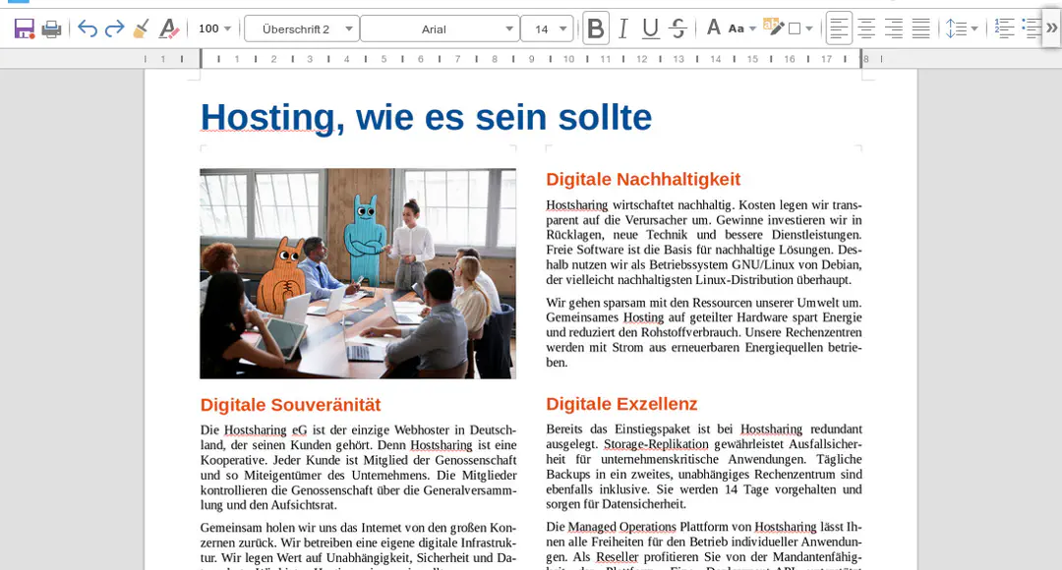This screenshot has height=570, width=1062.
Task: Center the paragraph
Action: point(866,28)
